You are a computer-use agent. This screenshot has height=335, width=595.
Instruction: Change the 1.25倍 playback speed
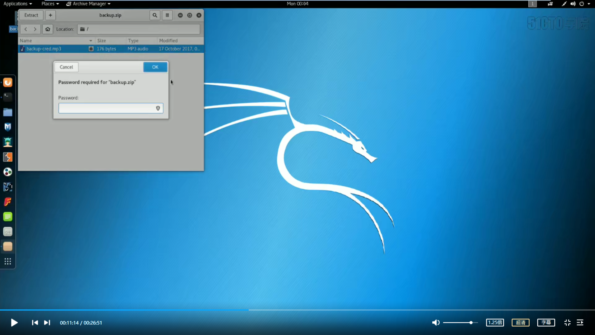point(495,323)
